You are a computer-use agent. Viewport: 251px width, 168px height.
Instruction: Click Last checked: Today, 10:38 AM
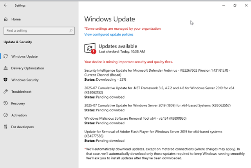pyautogui.click(x=122, y=51)
